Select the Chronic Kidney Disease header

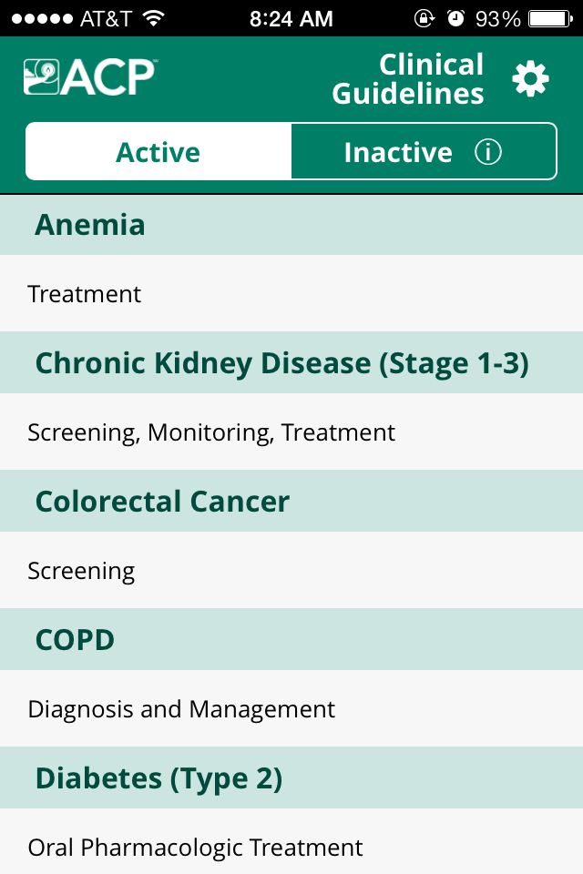point(291,363)
